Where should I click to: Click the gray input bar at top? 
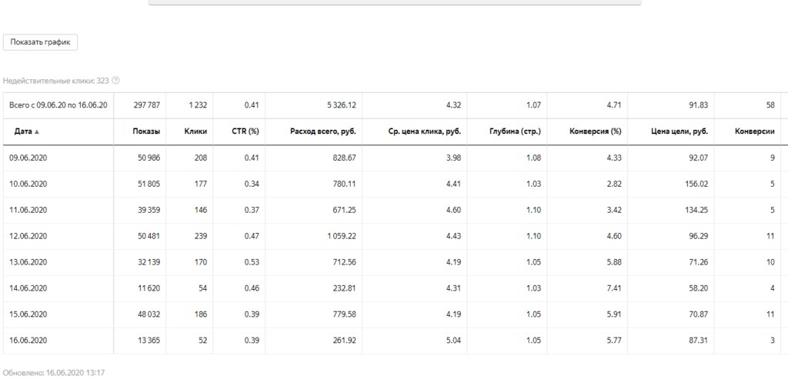(394, 3)
